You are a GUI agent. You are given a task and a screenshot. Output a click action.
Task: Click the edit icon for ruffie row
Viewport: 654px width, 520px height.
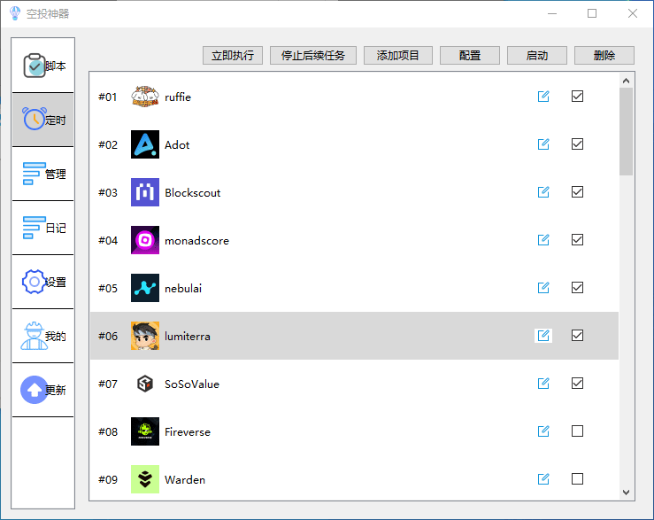pyautogui.click(x=543, y=97)
